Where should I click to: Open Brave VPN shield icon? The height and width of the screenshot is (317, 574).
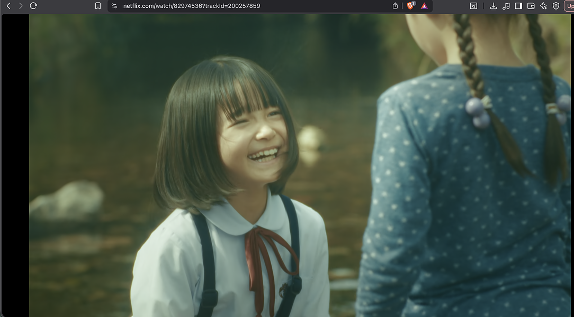coord(555,6)
